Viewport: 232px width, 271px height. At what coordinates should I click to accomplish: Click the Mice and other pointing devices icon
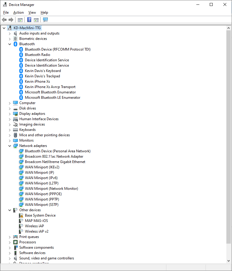[15, 135]
